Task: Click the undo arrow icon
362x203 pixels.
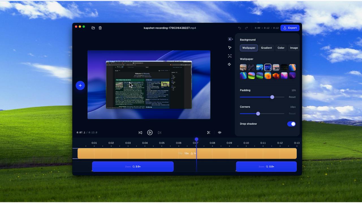Action: 240,28
